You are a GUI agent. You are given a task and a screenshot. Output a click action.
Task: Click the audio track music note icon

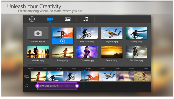click(27, 86)
